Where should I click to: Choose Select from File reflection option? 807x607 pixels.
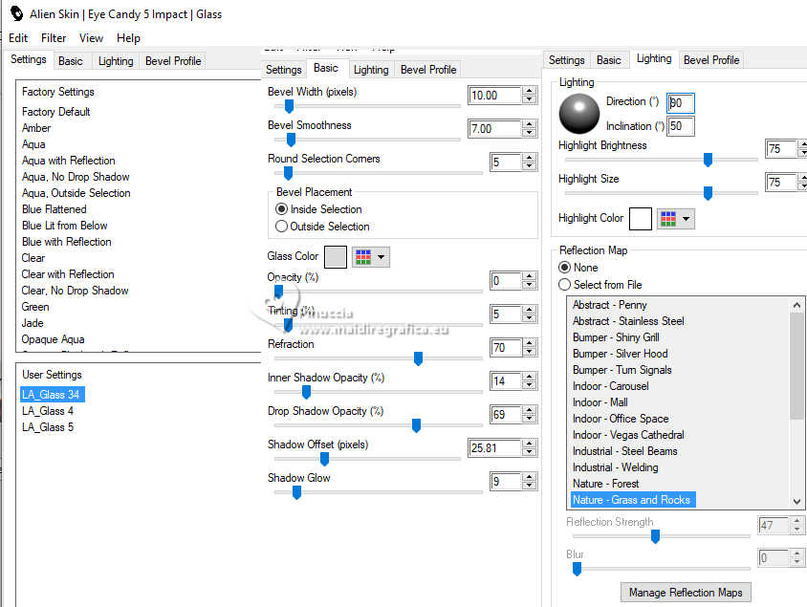(x=600, y=285)
